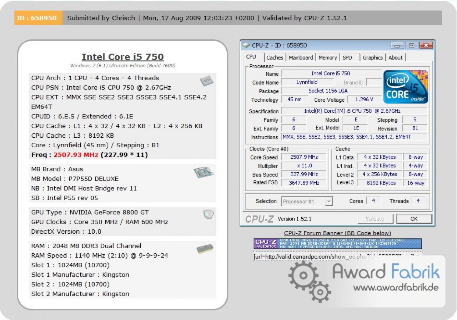This screenshot has height=320, width=457.
Task: Click the Specification field text
Action: (x=354, y=111)
